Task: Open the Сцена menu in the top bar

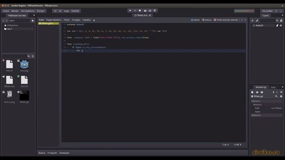Action: coord(6,11)
